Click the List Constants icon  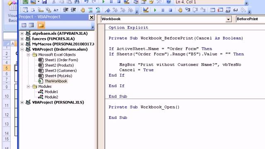tap(33, 10)
